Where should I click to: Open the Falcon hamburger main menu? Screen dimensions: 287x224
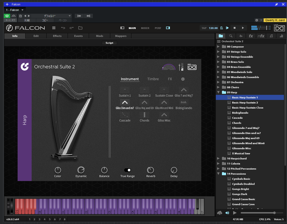pos(54,28)
